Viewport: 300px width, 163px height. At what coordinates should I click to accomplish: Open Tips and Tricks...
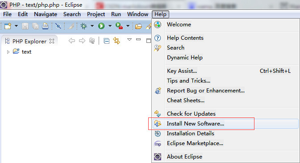tap(226, 81)
